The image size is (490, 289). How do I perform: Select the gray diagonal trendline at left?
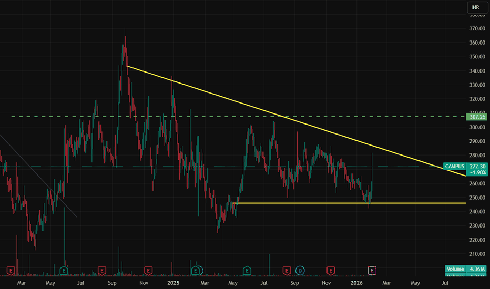coord(38,176)
